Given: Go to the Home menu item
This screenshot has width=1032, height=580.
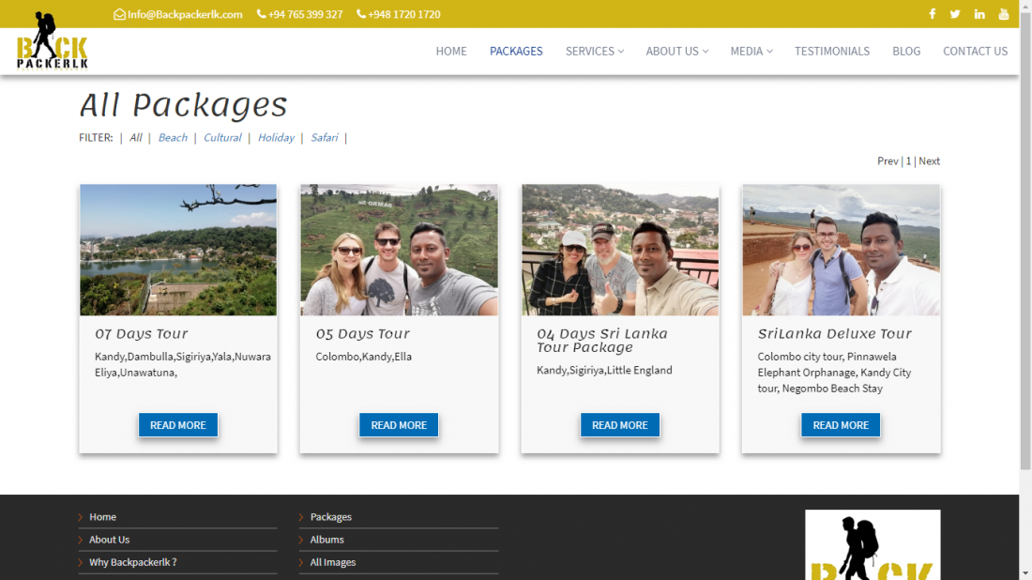Looking at the screenshot, I should [451, 51].
